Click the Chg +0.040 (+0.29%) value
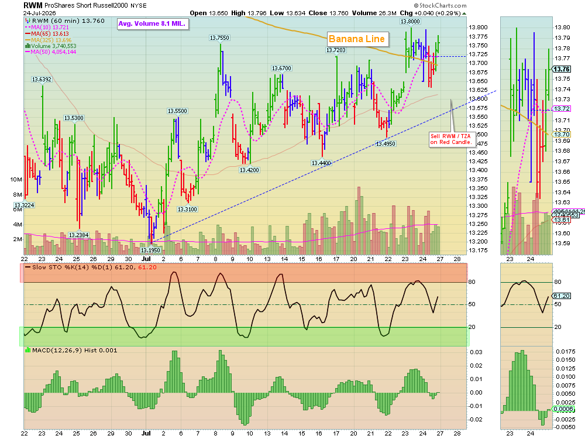 pyautogui.click(x=430, y=13)
